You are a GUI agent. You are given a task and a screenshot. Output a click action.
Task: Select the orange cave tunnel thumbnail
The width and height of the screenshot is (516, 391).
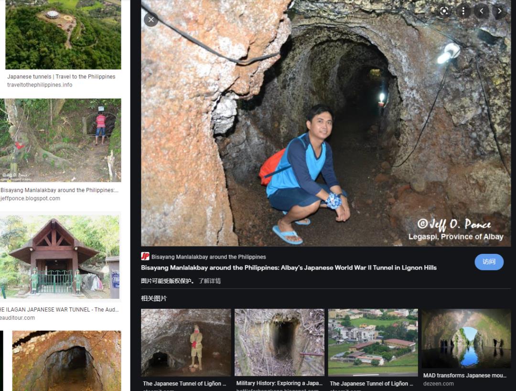(66, 361)
